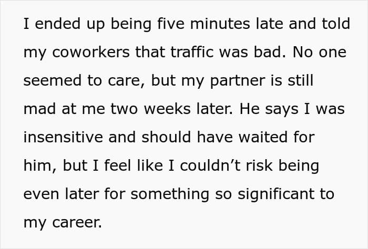The image size is (368, 249).
Task: Click the word "five" in the first line
Action: pos(171,23)
